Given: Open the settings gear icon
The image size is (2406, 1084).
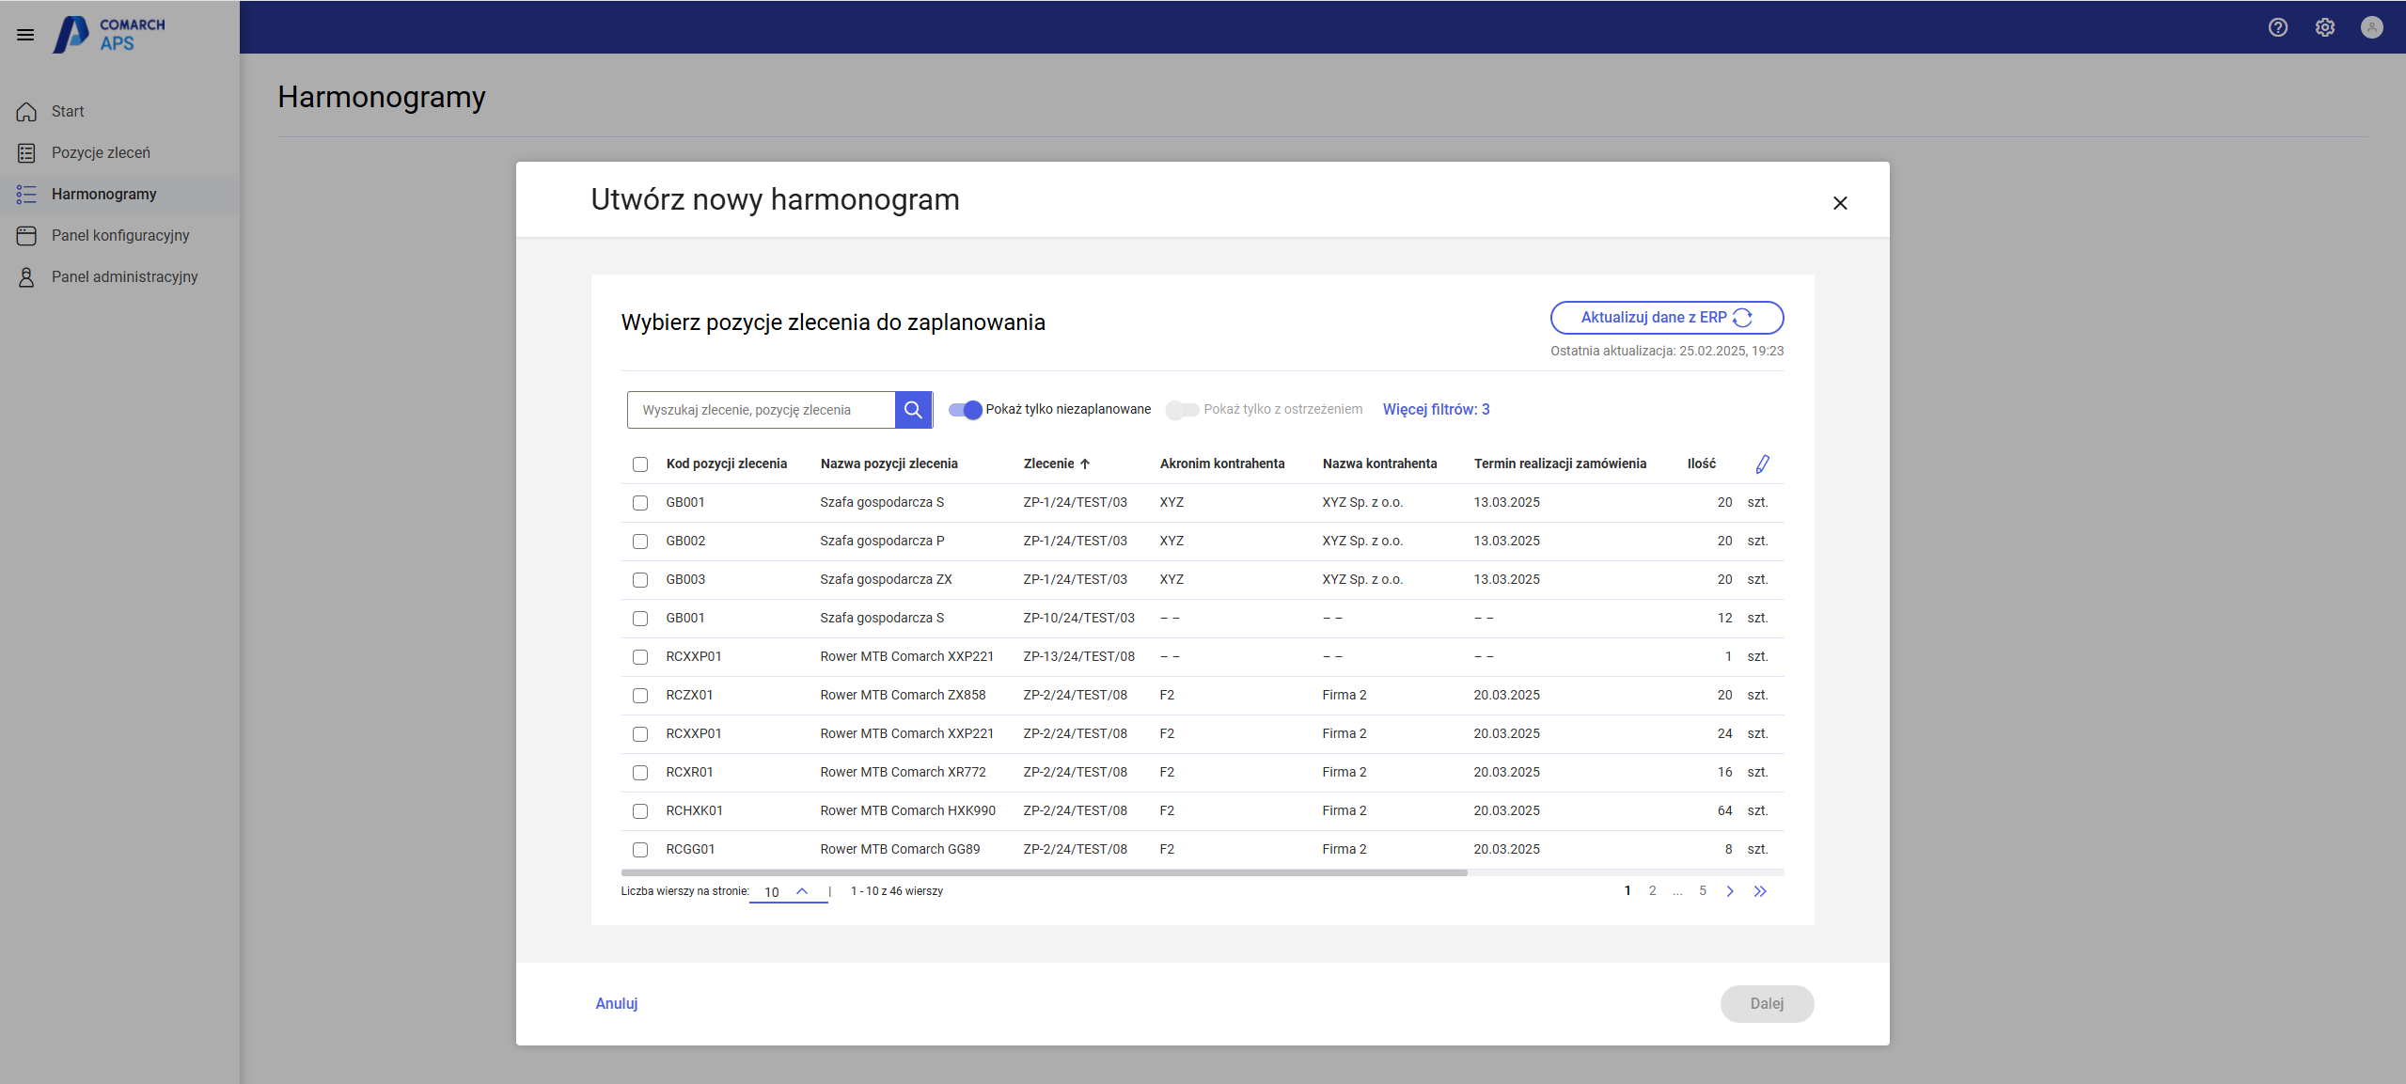Looking at the screenshot, I should pos(2324,27).
